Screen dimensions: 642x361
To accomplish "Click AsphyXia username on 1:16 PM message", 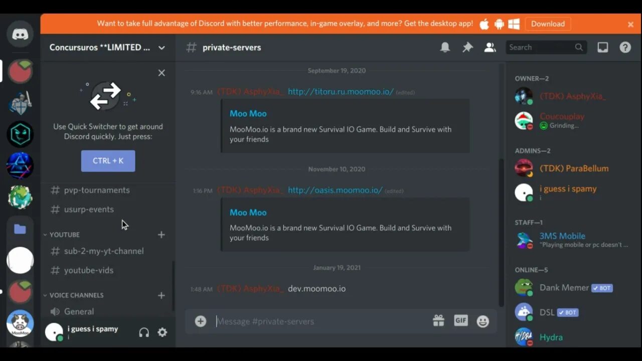I will 251,190.
